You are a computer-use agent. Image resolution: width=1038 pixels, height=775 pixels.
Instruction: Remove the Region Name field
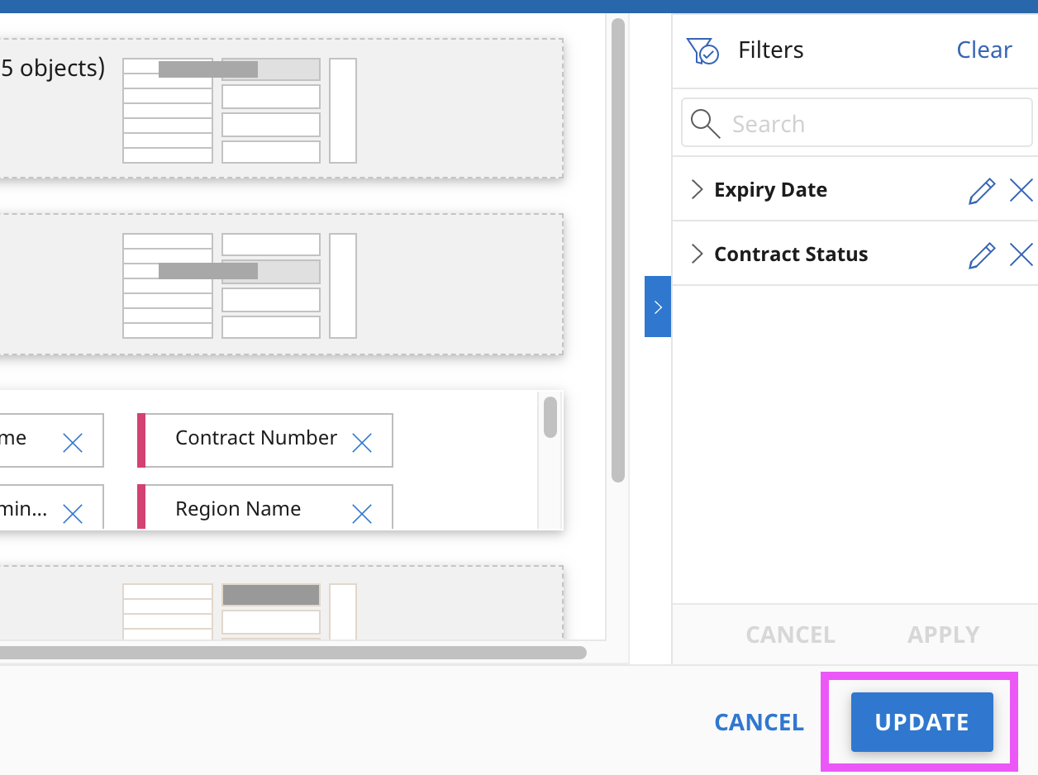pyautogui.click(x=361, y=514)
